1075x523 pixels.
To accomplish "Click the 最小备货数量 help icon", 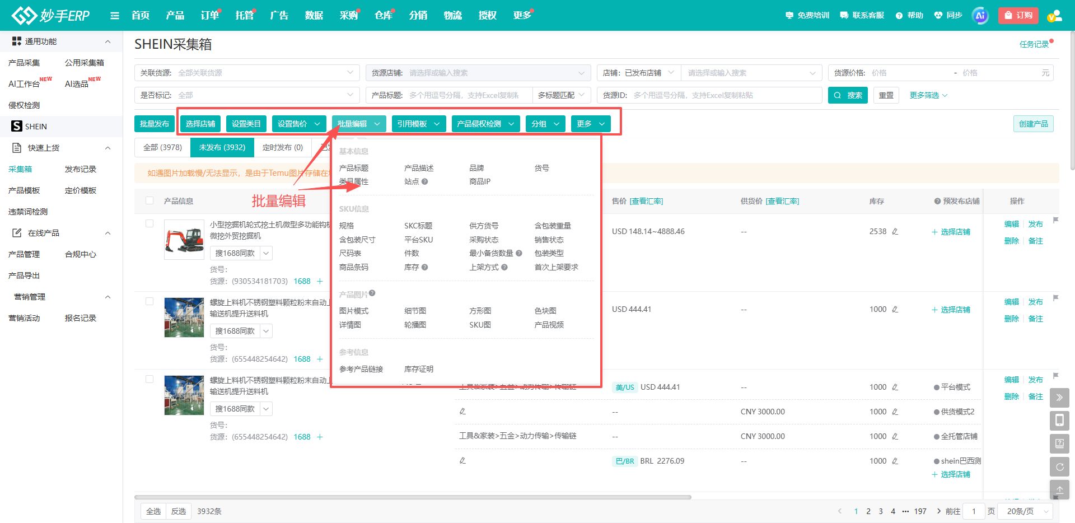I will tap(519, 253).
